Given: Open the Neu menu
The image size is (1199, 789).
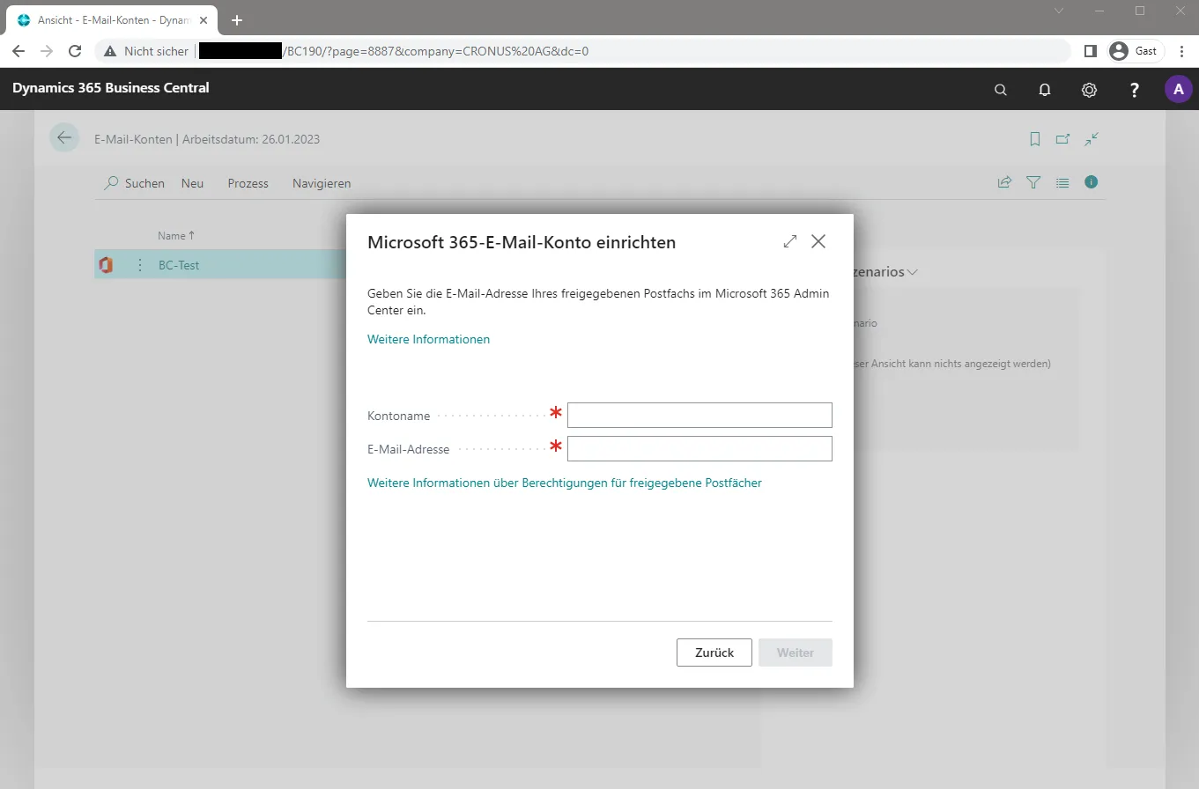Looking at the screenshot, I should click(x=192, y=183).
